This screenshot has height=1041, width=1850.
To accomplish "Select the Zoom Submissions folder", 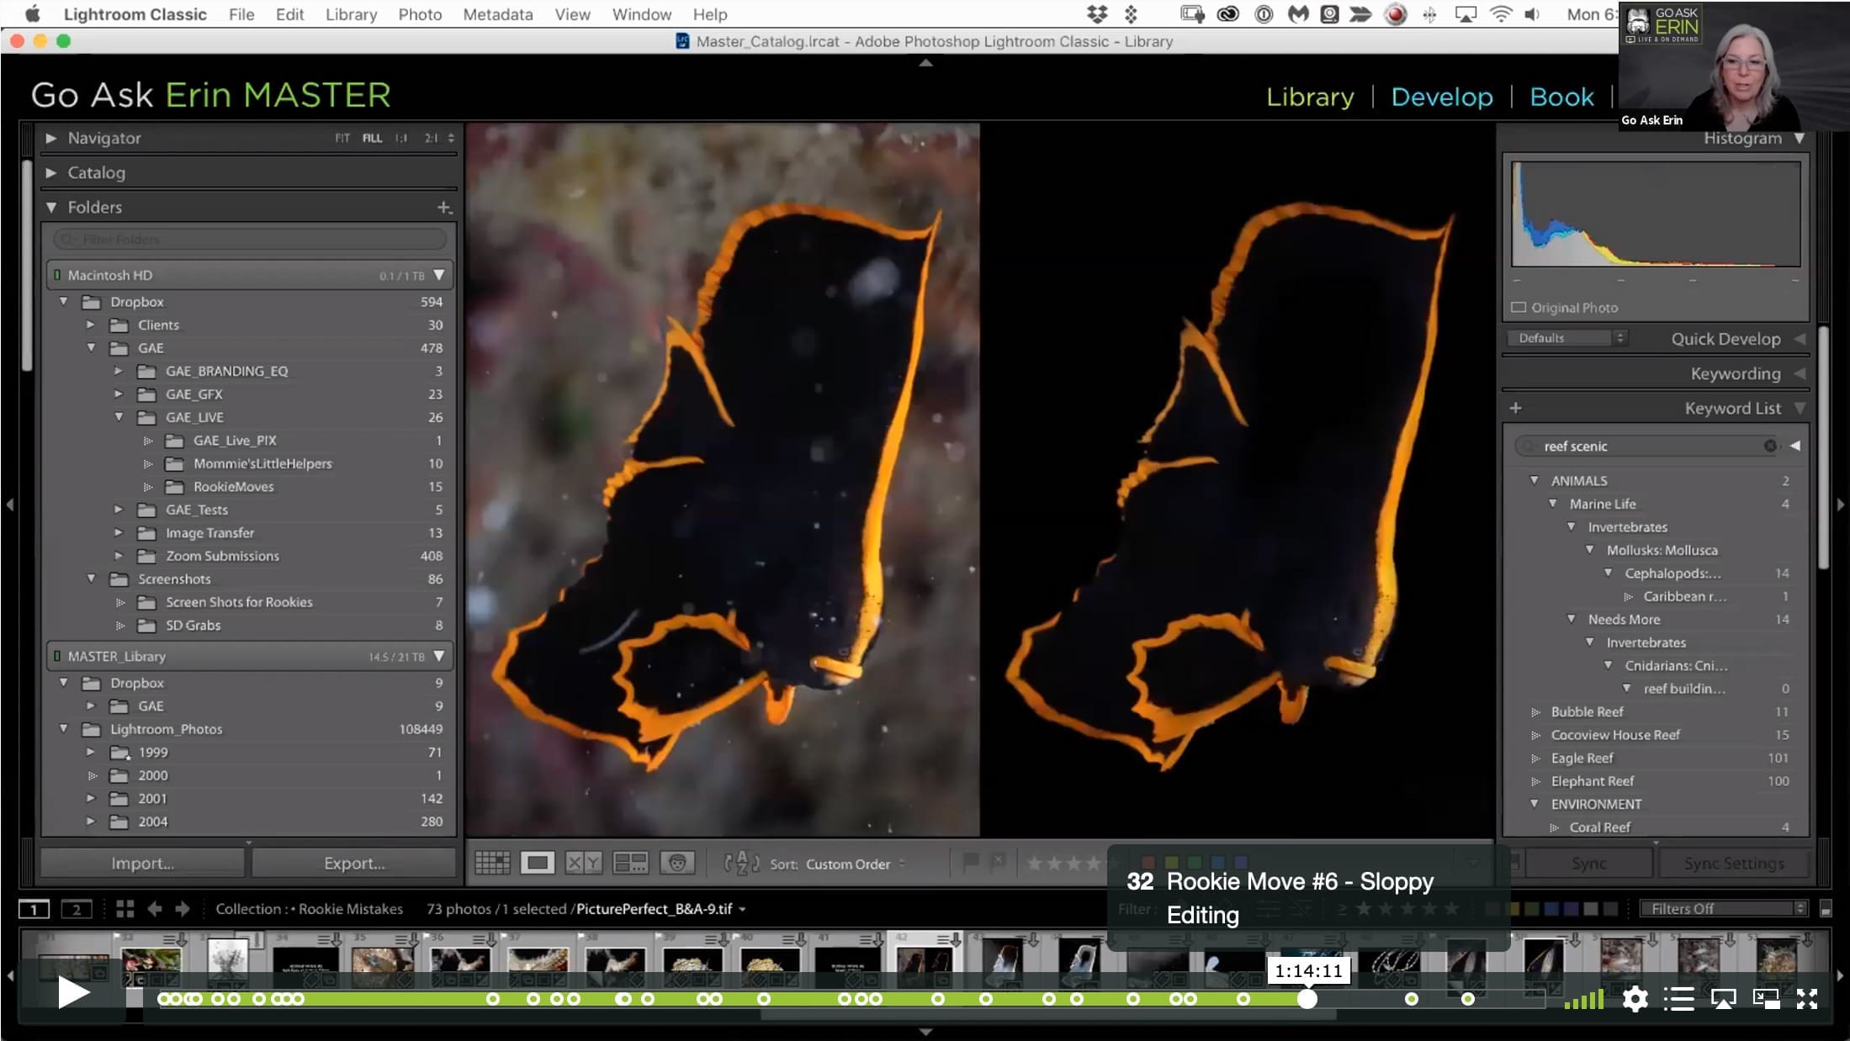I will pyautogui.click(x=222, y=556).
